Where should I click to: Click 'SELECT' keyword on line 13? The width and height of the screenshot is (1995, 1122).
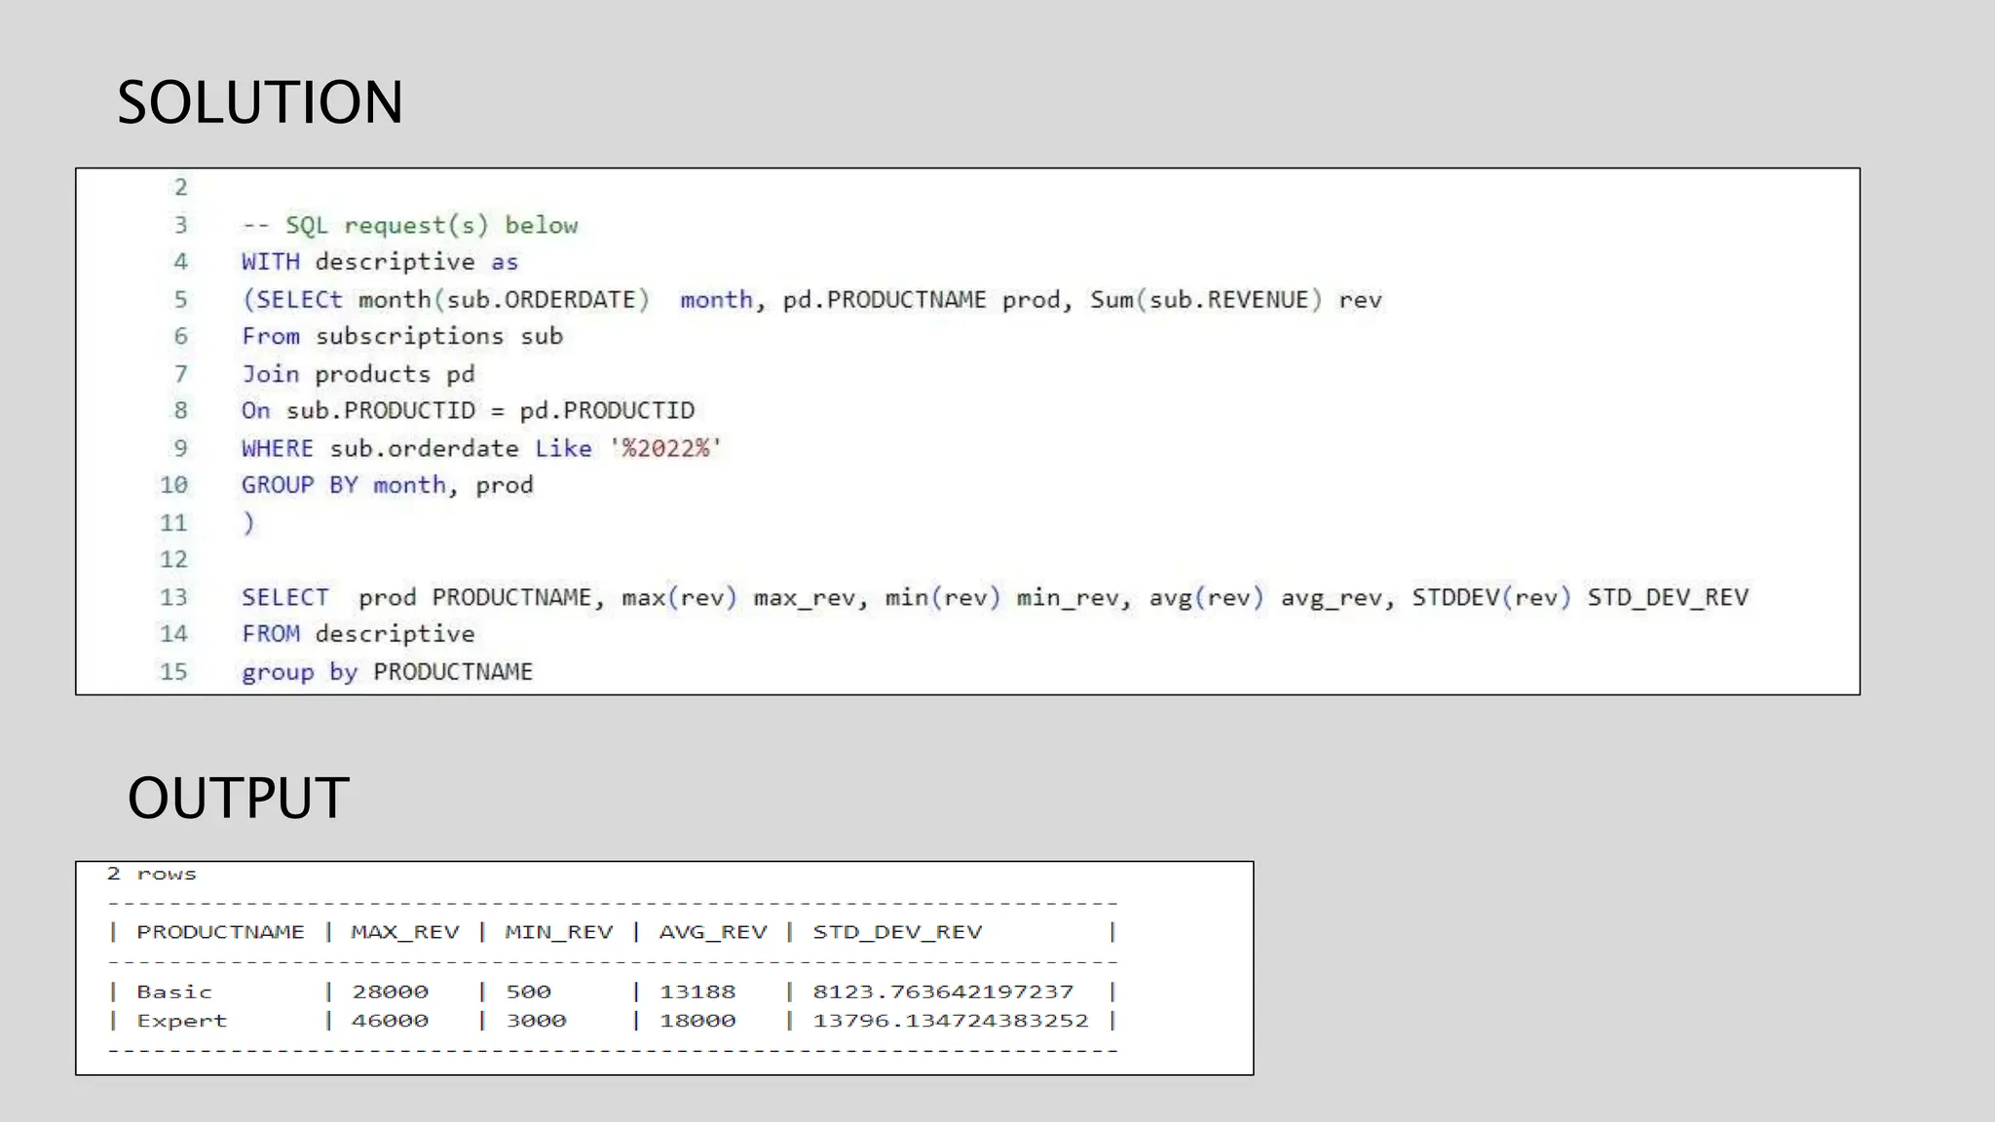(x=285, y=597)
